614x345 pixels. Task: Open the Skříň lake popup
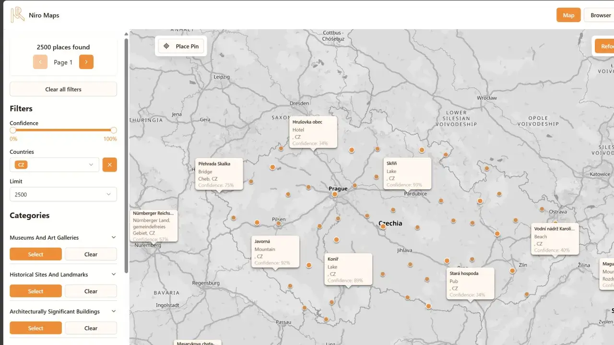pyautogui.click(x=407, y=173)
